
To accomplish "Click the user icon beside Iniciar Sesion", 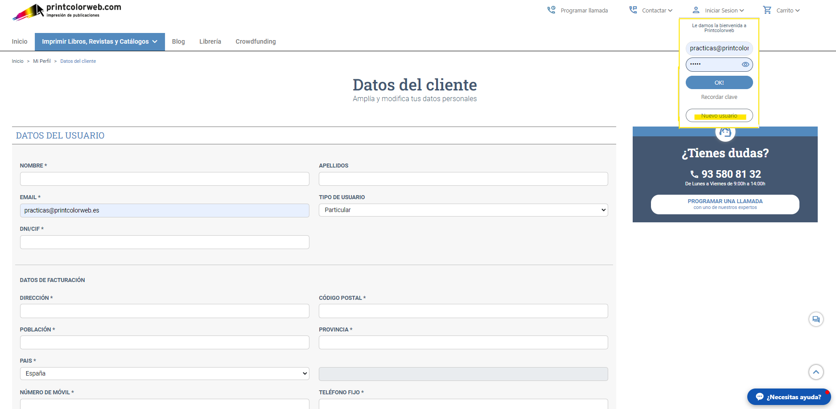I will (696, 10).
